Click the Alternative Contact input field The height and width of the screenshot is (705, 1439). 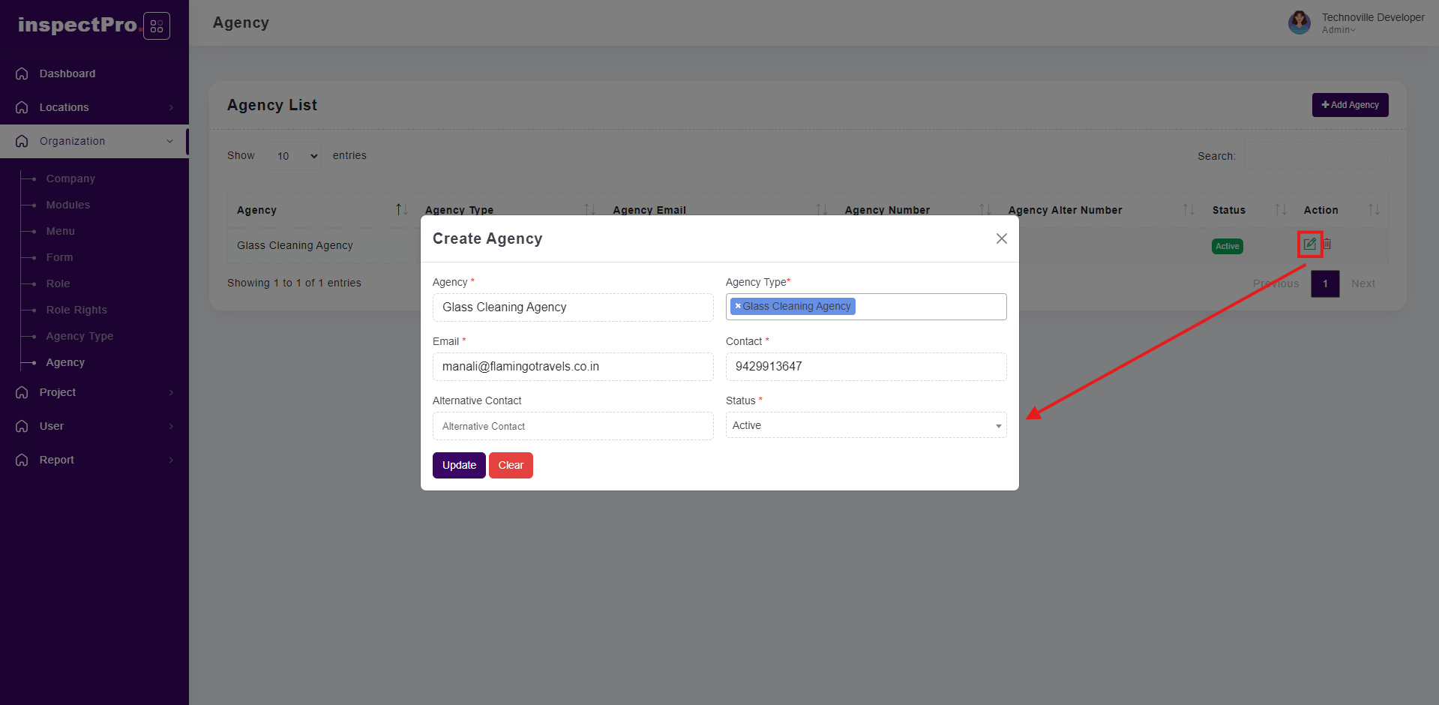(x=573, y=426)
